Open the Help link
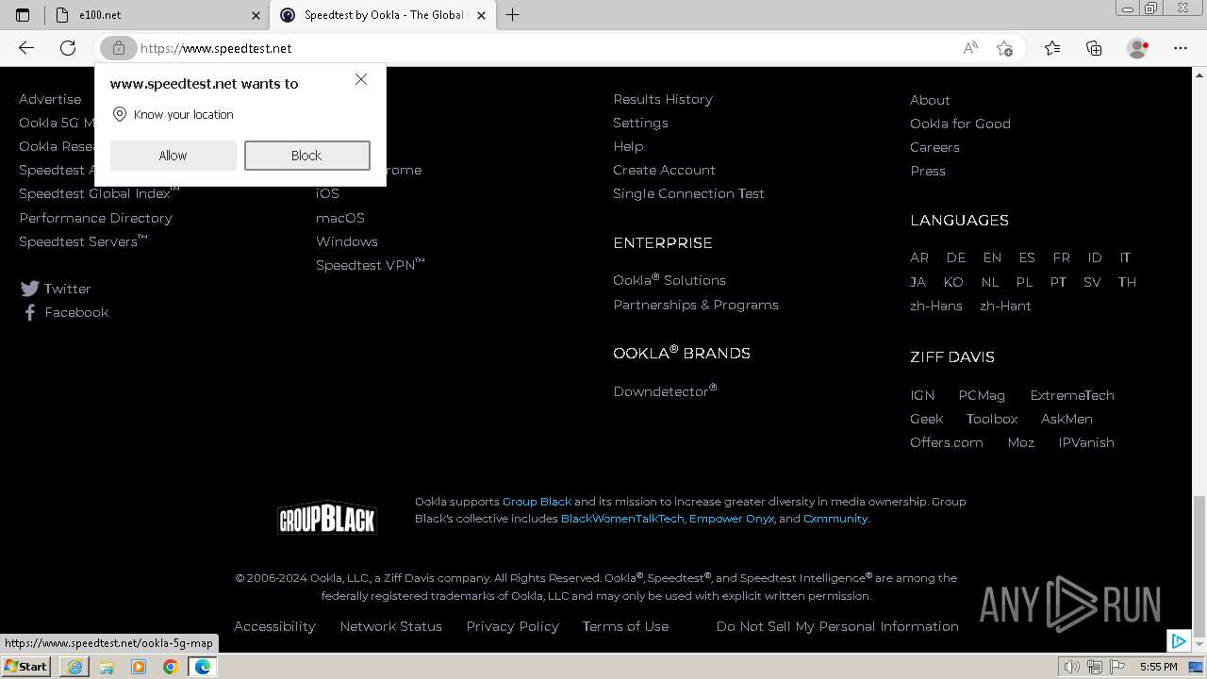Image resolution: width=1207 pixels, height=679 pixels. [628, 146]
